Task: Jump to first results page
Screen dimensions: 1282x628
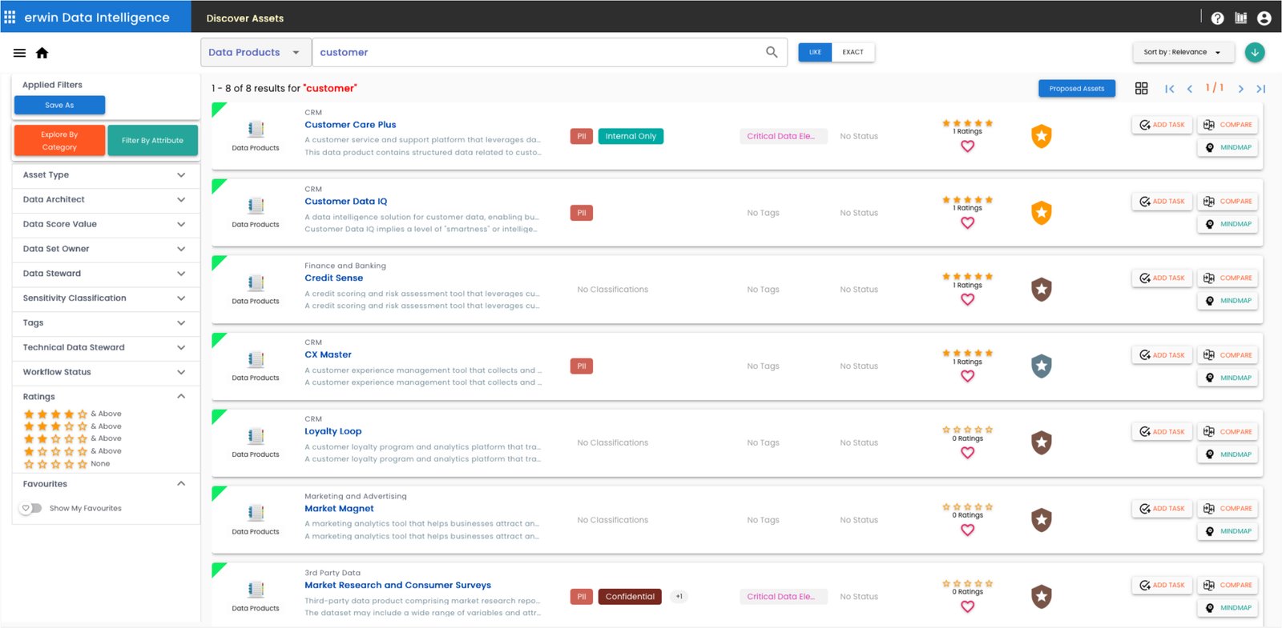Action: click(x=1169, y=89)
